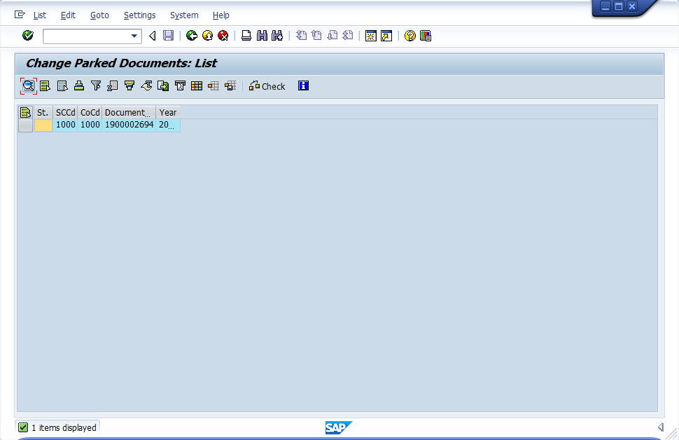Click the St. column header
The image size is (679, 440).
click(x=43, y=113)
